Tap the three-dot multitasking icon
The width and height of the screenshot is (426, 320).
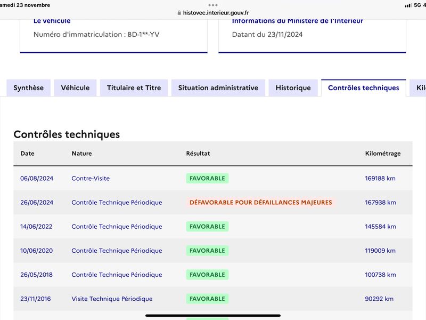click(213, 5)
